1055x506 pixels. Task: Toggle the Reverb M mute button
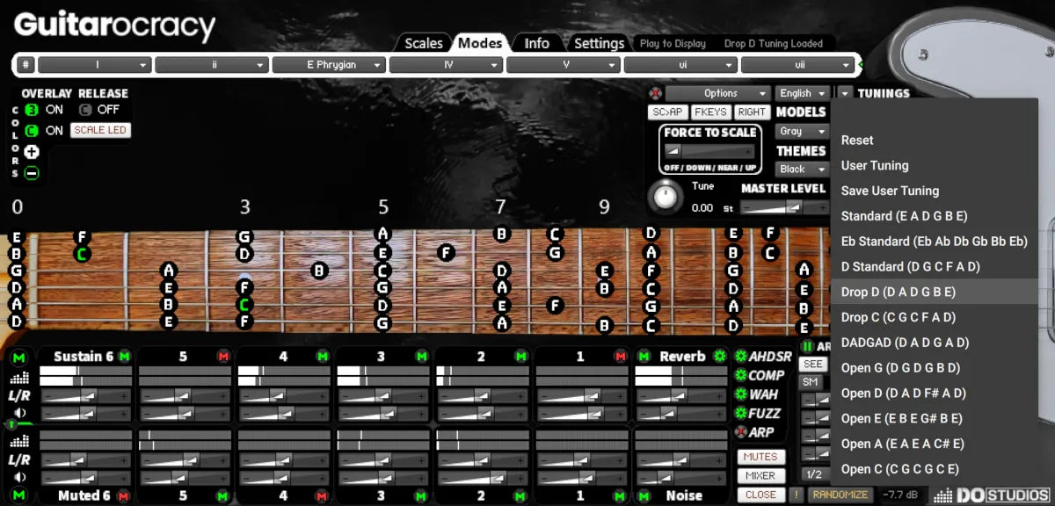[644, 356]
